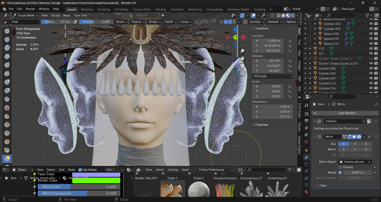Select material preview viewport shading

coord(288,16)
